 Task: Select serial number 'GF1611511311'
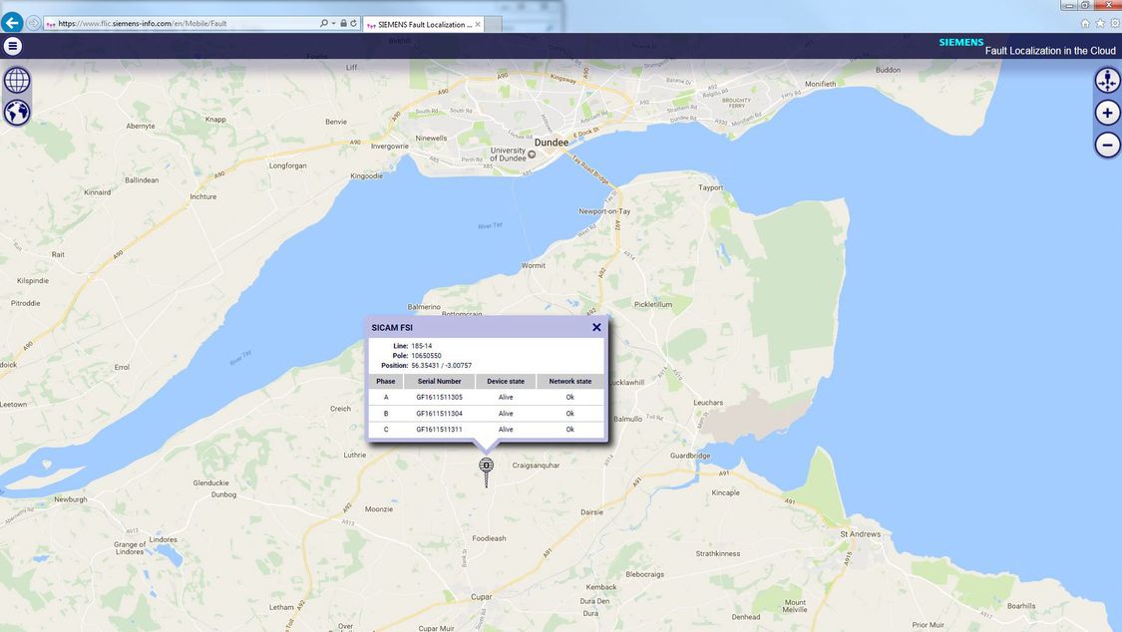[x=440, y=430]
